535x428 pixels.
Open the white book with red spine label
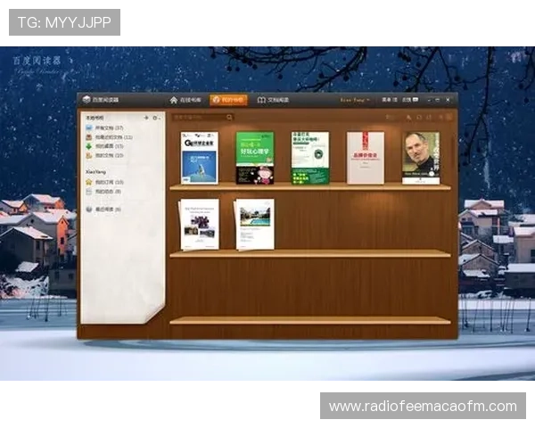(x=365, y=158)
